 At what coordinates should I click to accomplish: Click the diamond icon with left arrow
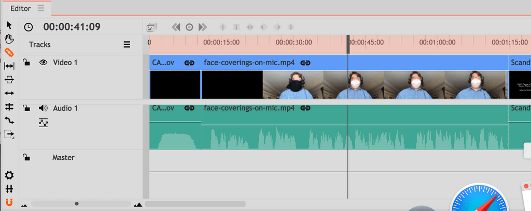263,27
